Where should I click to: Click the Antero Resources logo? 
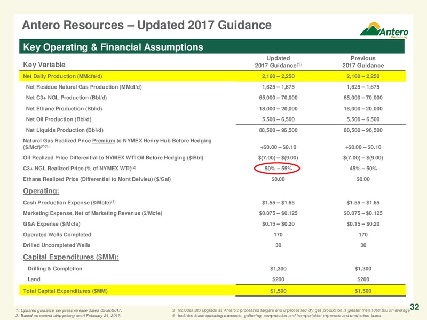point(384,30)
